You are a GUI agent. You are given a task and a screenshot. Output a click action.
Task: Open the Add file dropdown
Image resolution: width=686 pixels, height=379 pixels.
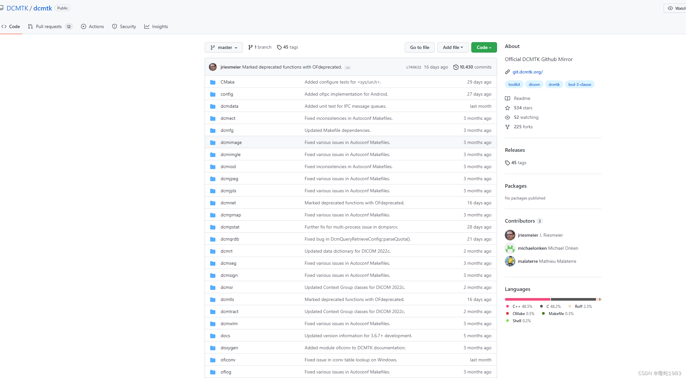coord(453,47)
